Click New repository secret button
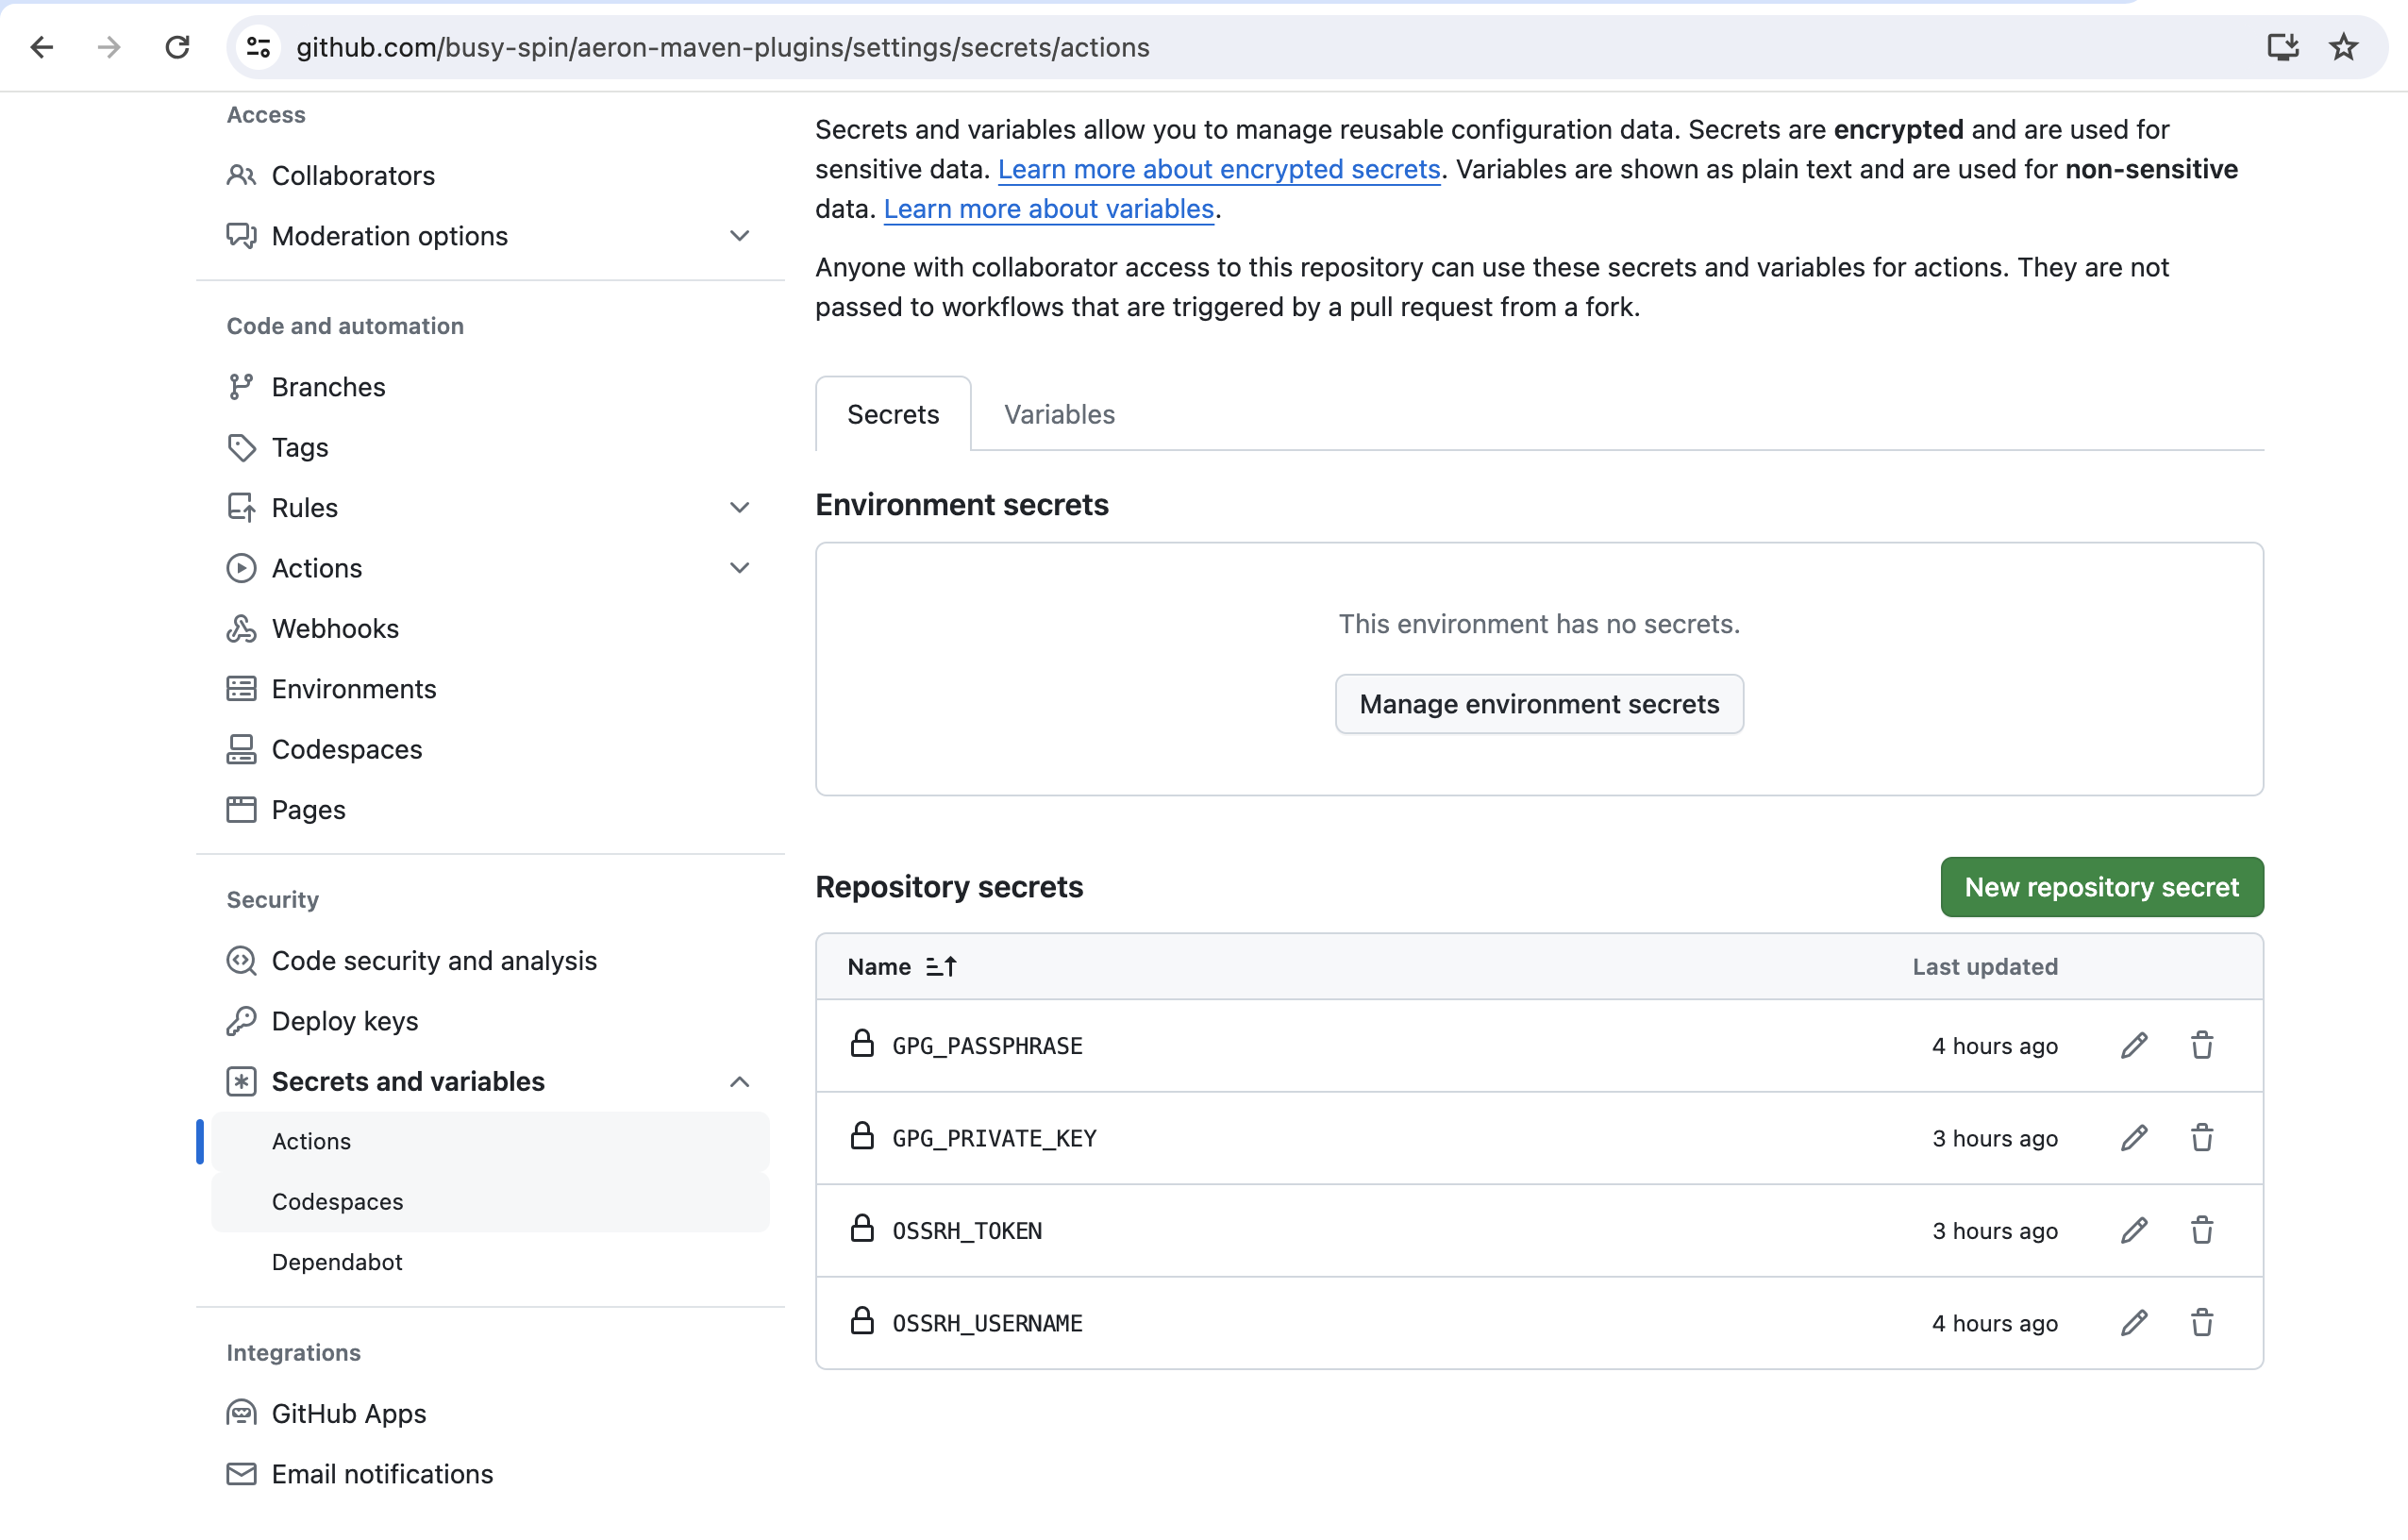The width and height of the screenshot is (2408, 1540). 2101,887
